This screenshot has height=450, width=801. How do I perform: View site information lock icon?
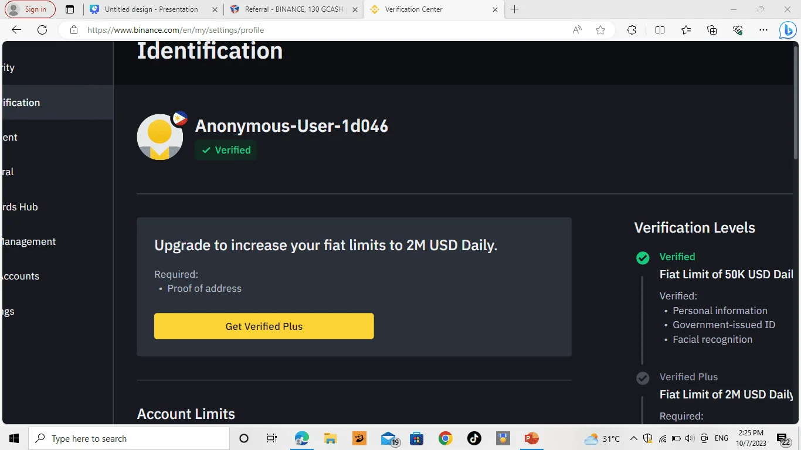point(74,30)
